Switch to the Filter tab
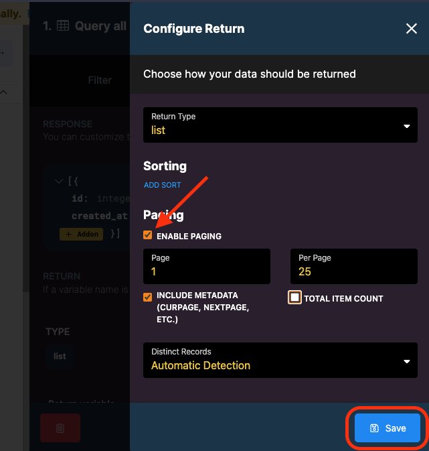This screenshot has height=451, width=429. 100,80
